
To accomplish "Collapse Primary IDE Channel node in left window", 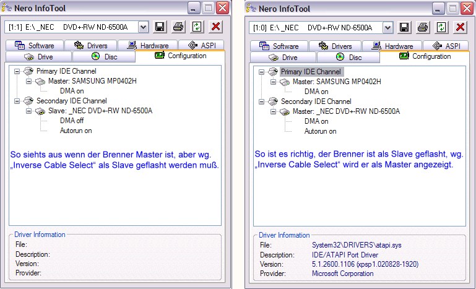I will coord(17,71).
